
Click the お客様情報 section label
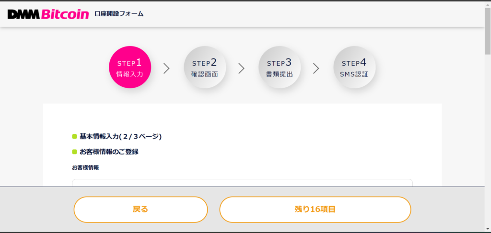85,167
